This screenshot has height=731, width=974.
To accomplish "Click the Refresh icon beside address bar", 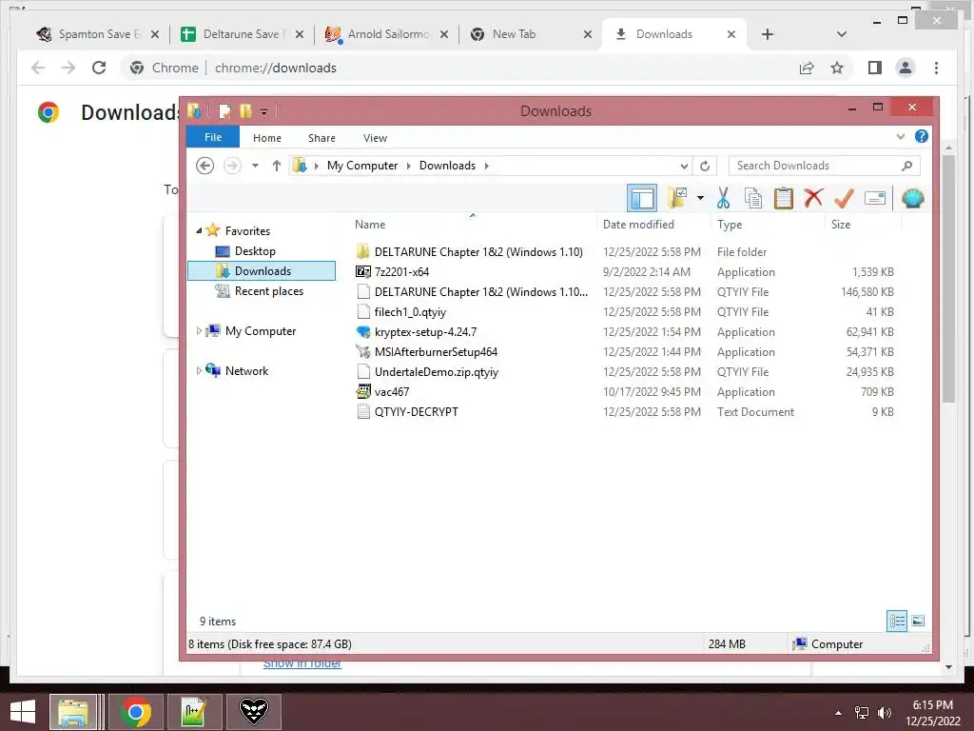I will [x=705, y=166].
